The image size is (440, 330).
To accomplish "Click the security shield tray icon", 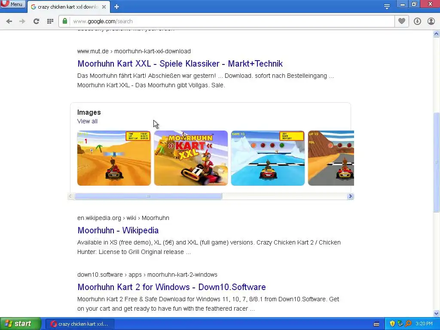I will tap(392, 324).
